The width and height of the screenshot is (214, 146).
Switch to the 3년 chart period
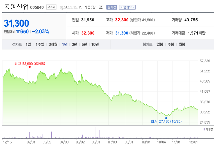[74, 44]
